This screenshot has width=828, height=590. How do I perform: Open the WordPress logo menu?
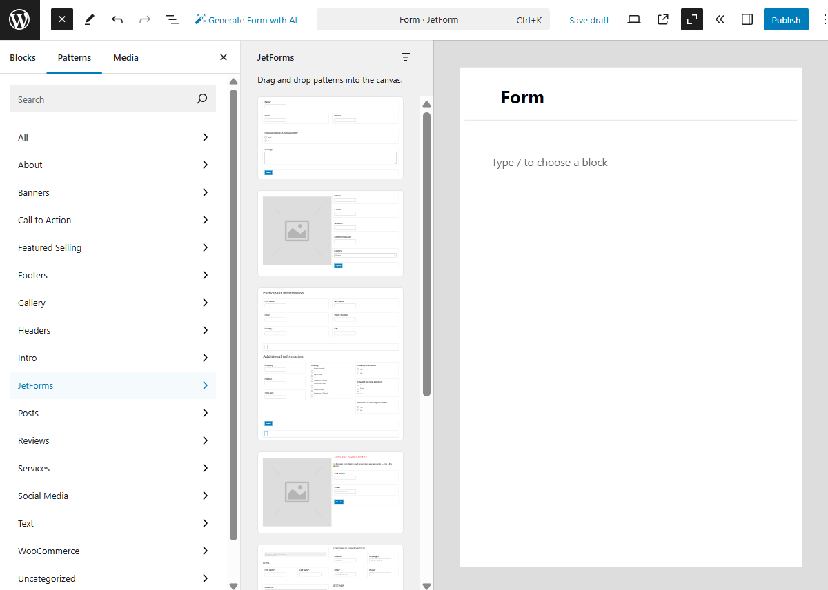click(x=19, y=19)
